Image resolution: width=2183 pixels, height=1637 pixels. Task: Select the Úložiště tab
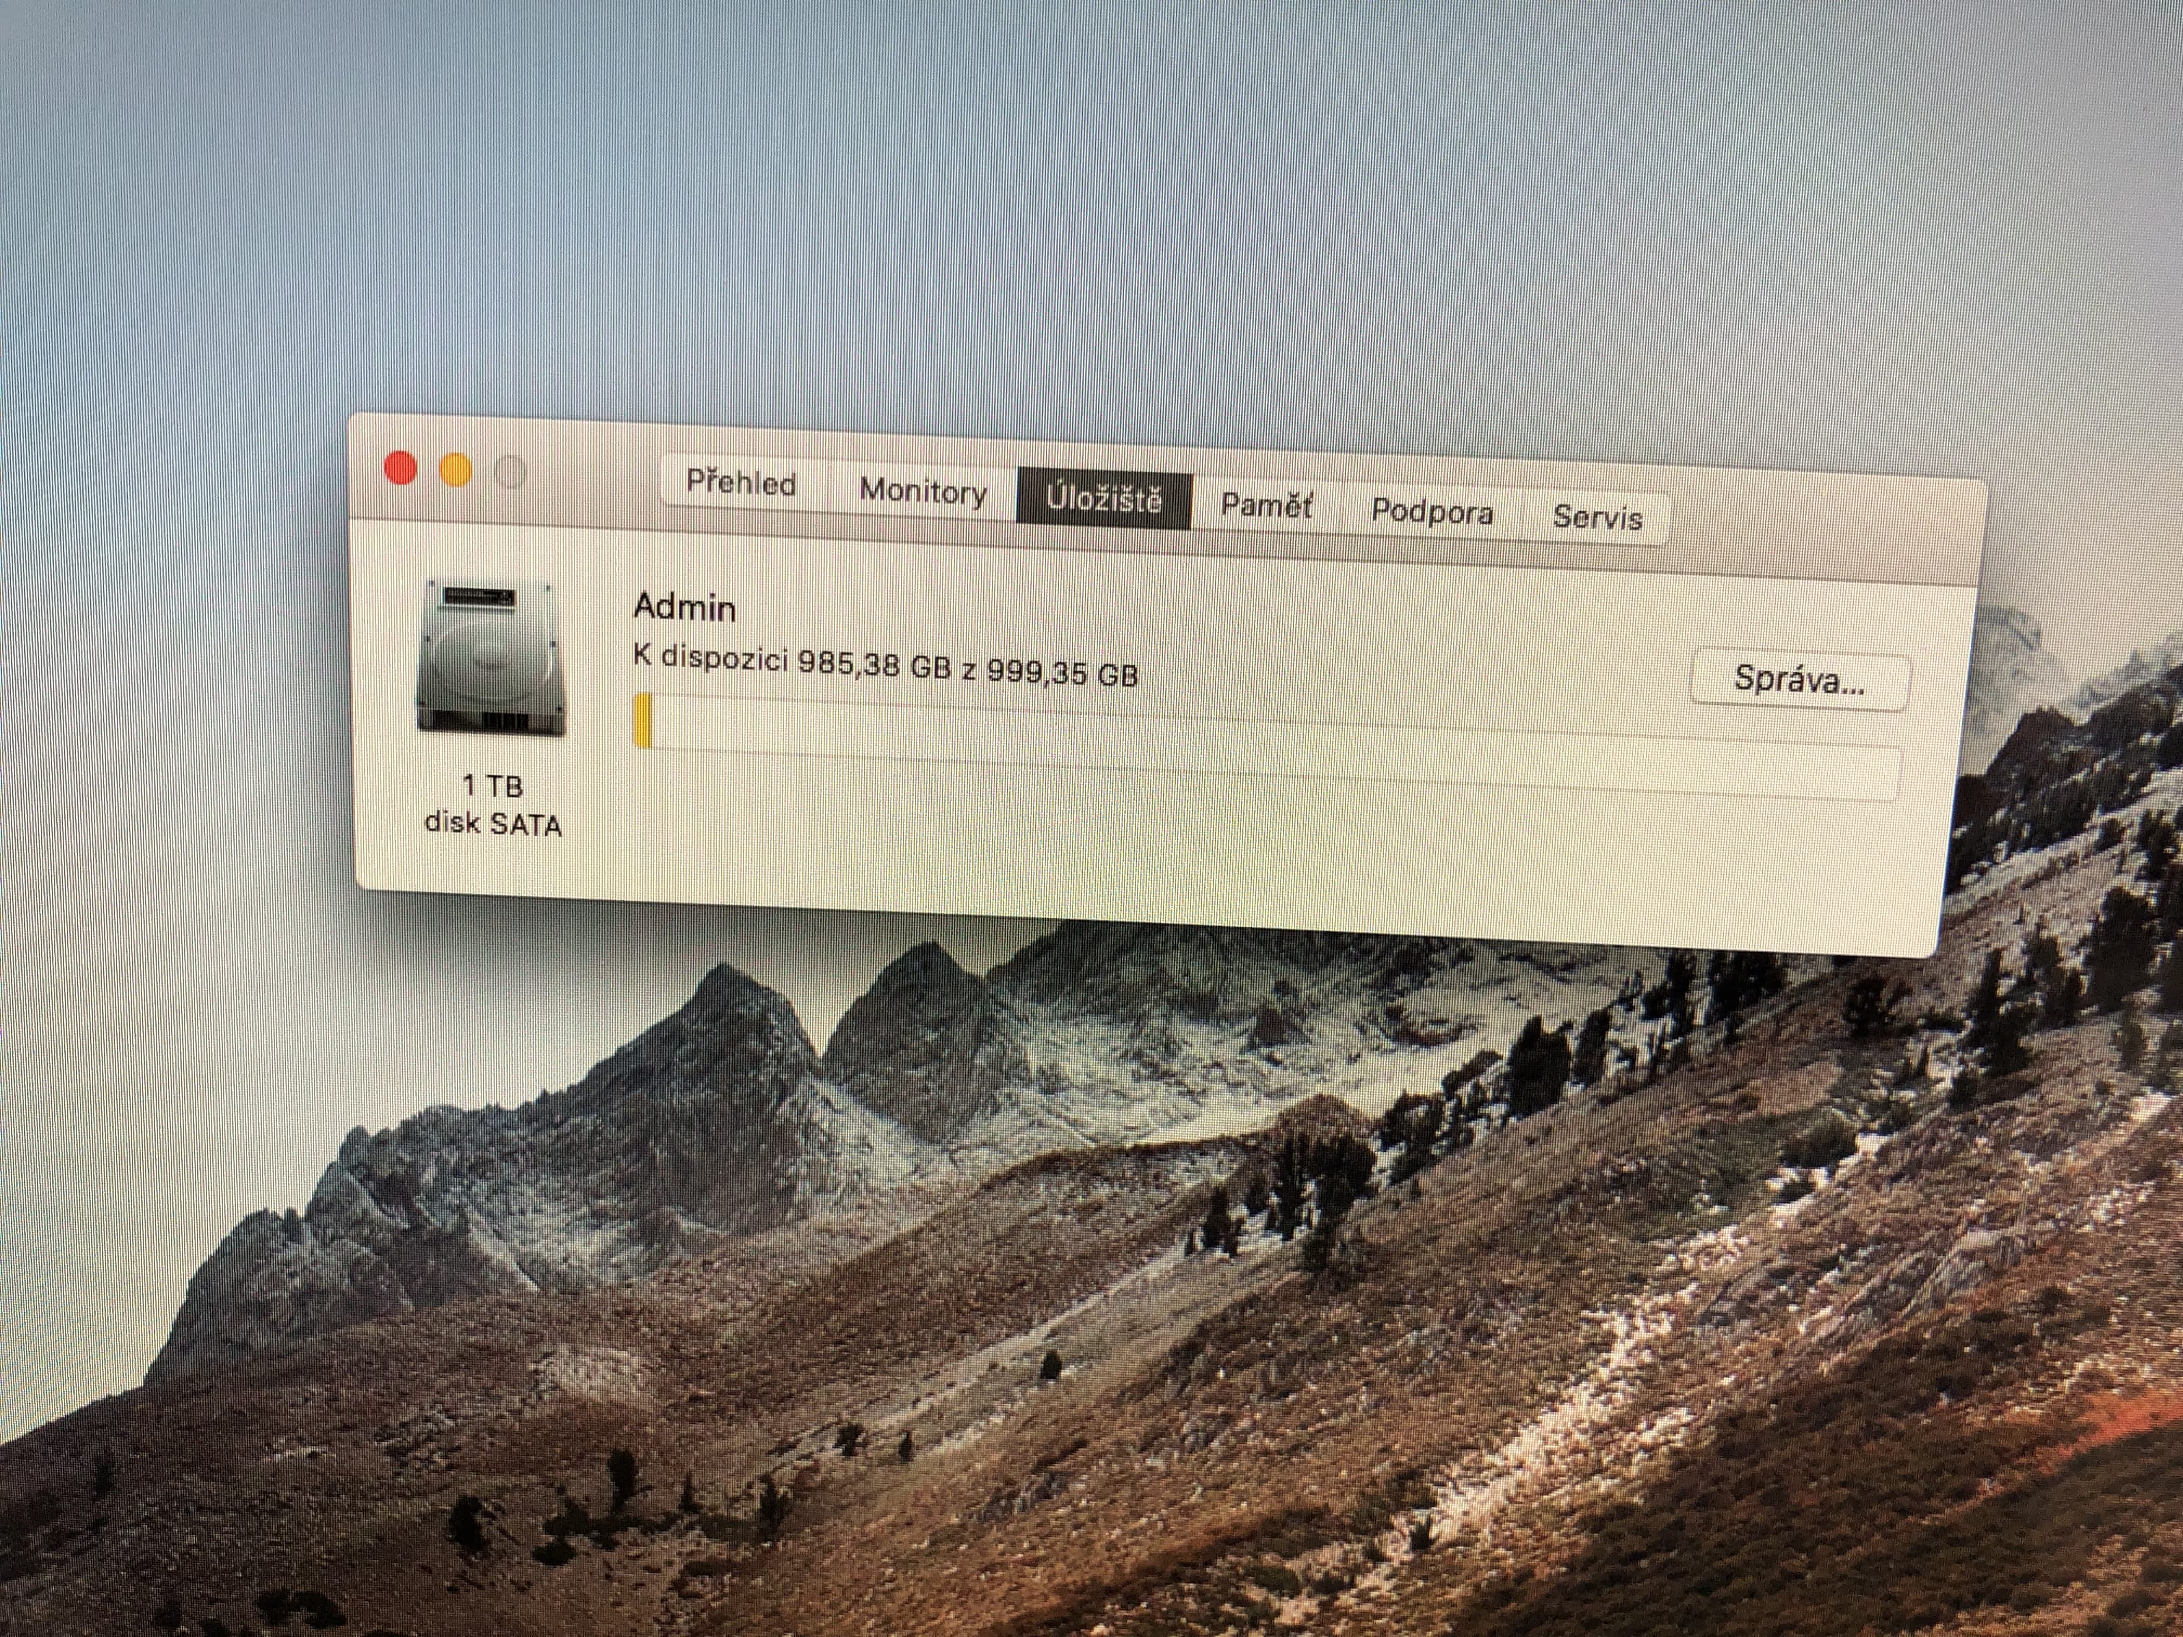(x=1104, y=499)
